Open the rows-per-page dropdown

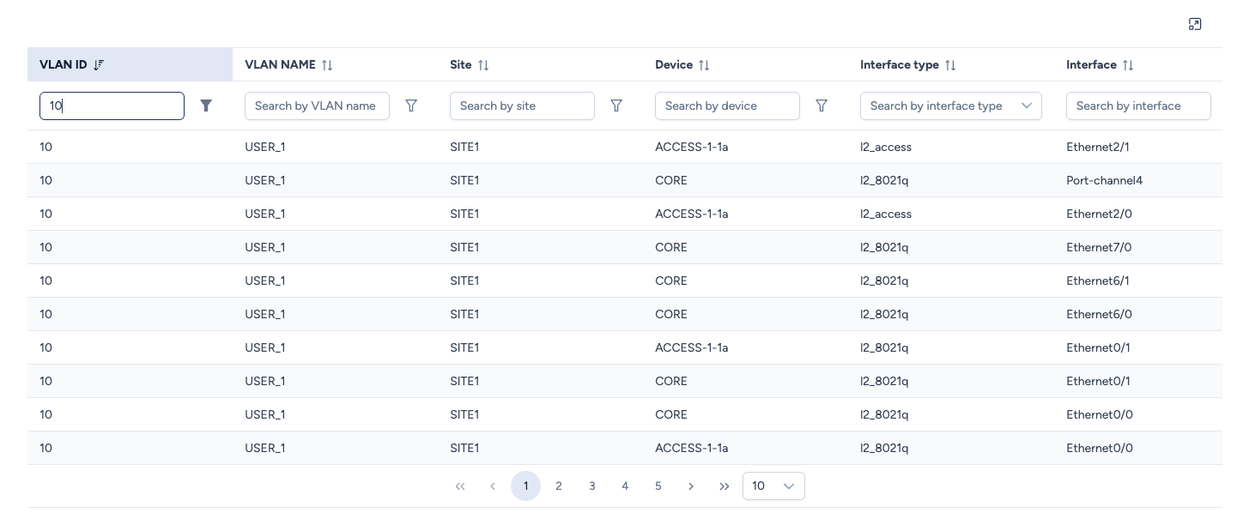point(773,486)
